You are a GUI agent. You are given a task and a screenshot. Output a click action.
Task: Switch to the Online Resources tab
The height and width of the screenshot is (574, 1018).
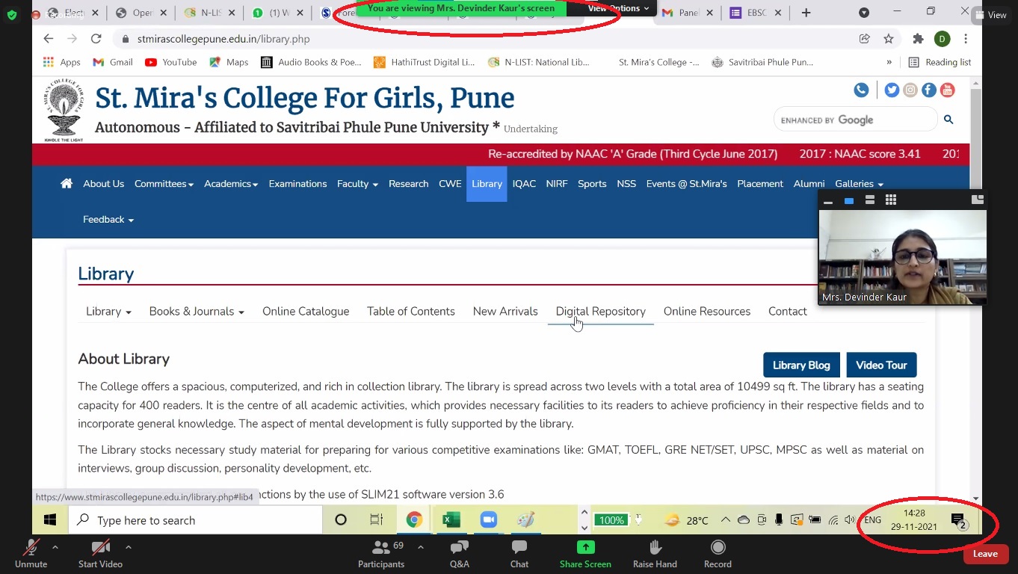tap(706, 312)
